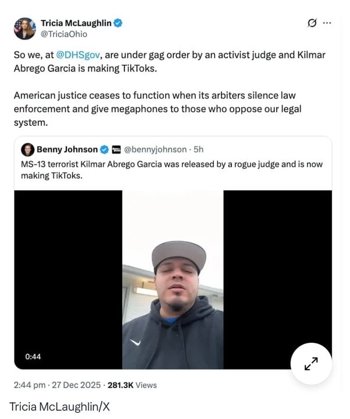This screenshot has width=350, height=419.
Task: Click the 0:44 video duration label
Action: (x=33, y=356)
